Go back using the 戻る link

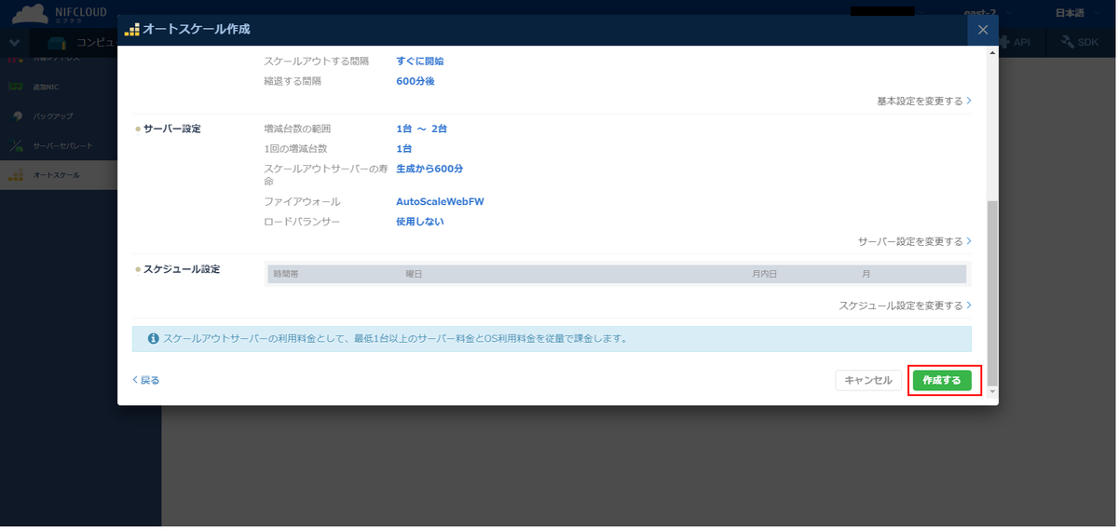(146, 380)
